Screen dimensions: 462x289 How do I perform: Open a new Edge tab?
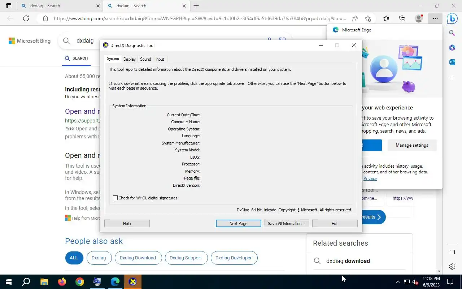[x=196, y=6]
